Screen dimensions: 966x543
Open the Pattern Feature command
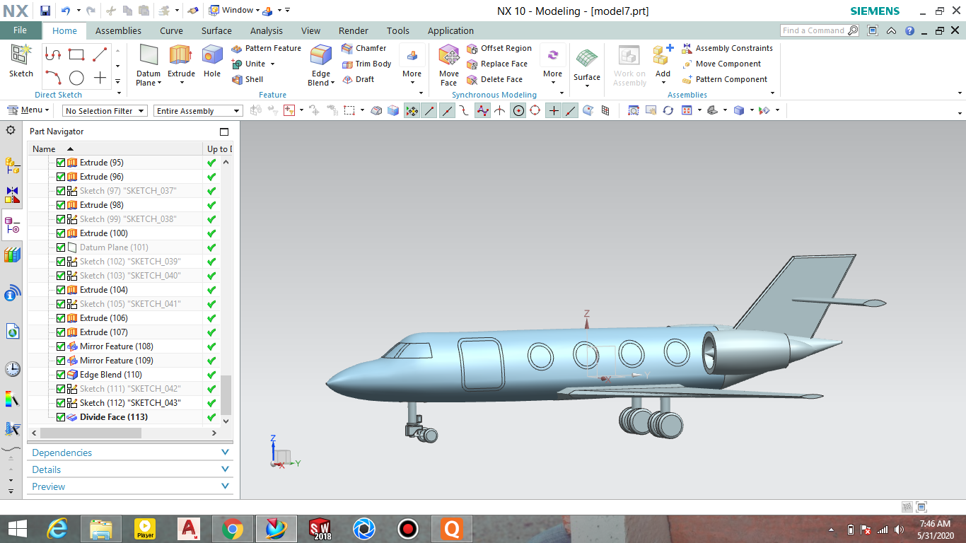coord(266,48)
